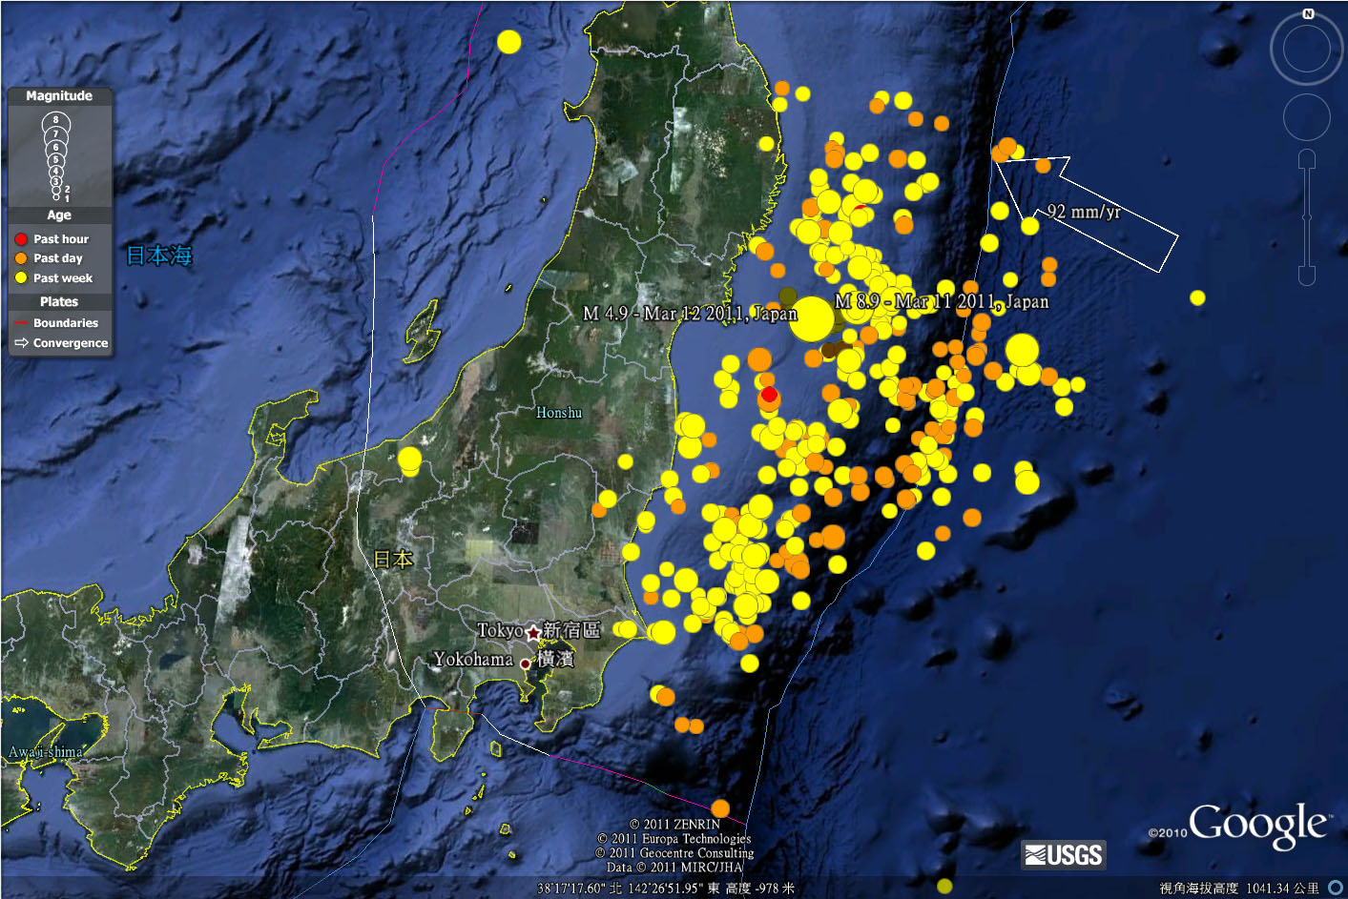Click the Tokyo capital star marker
This screenshot has width=1348, height=899.
coord(533,633)
